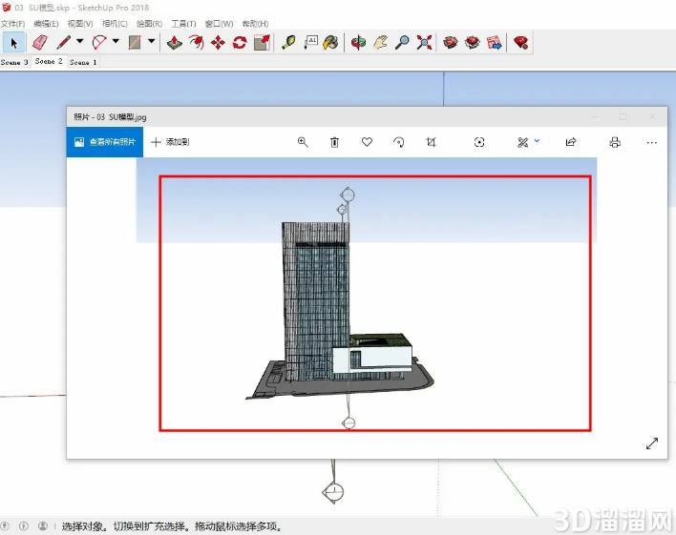This screenshot has height=535, width=676.
Task: Open the Line tool dropdown arrow
Action: [x=80, y=41]
